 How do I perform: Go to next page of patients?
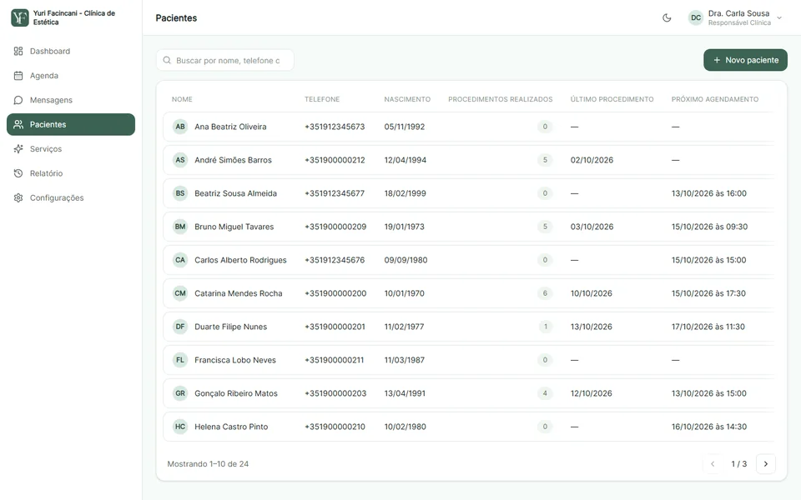point(766,464)
